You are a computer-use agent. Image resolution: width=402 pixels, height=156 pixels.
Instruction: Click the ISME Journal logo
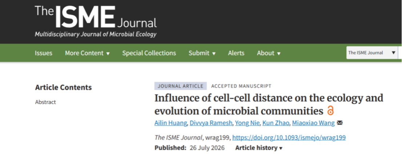click(96, 21)
